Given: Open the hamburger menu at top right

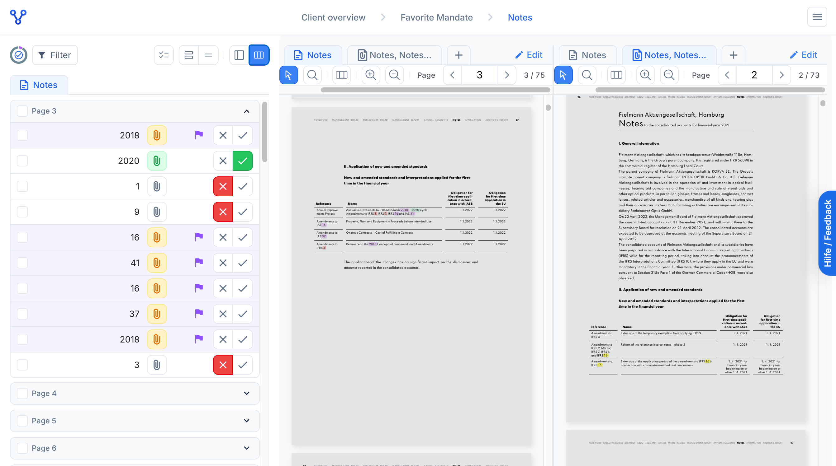Looking at the screenshot, I should 817,17.
